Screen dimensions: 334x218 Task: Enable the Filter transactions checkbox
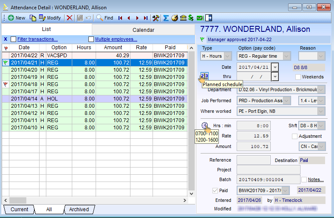click(14, 39)
